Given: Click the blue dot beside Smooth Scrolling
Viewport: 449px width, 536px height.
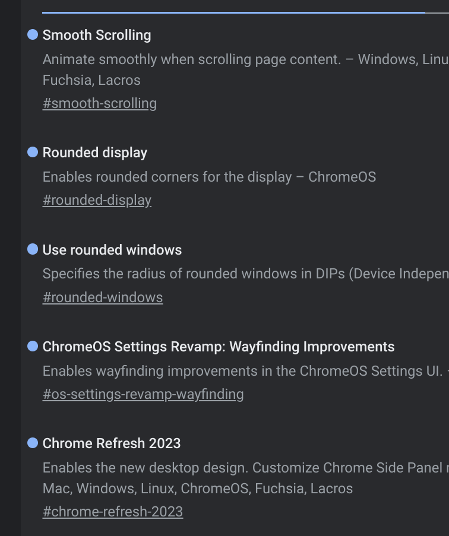Looking at the screenshot, I should (x=33, y=35).
